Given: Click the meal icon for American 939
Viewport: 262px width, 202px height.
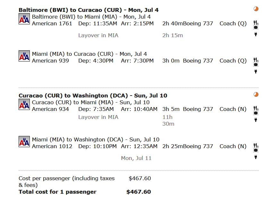Looking at the screenshot, I should (256, 60).
